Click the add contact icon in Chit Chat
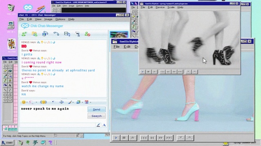Viewport: 261px width, 146px height. click(24, 34)
